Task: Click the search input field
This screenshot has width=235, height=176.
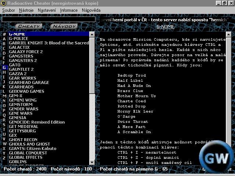Action: click(x=48, y=19)
